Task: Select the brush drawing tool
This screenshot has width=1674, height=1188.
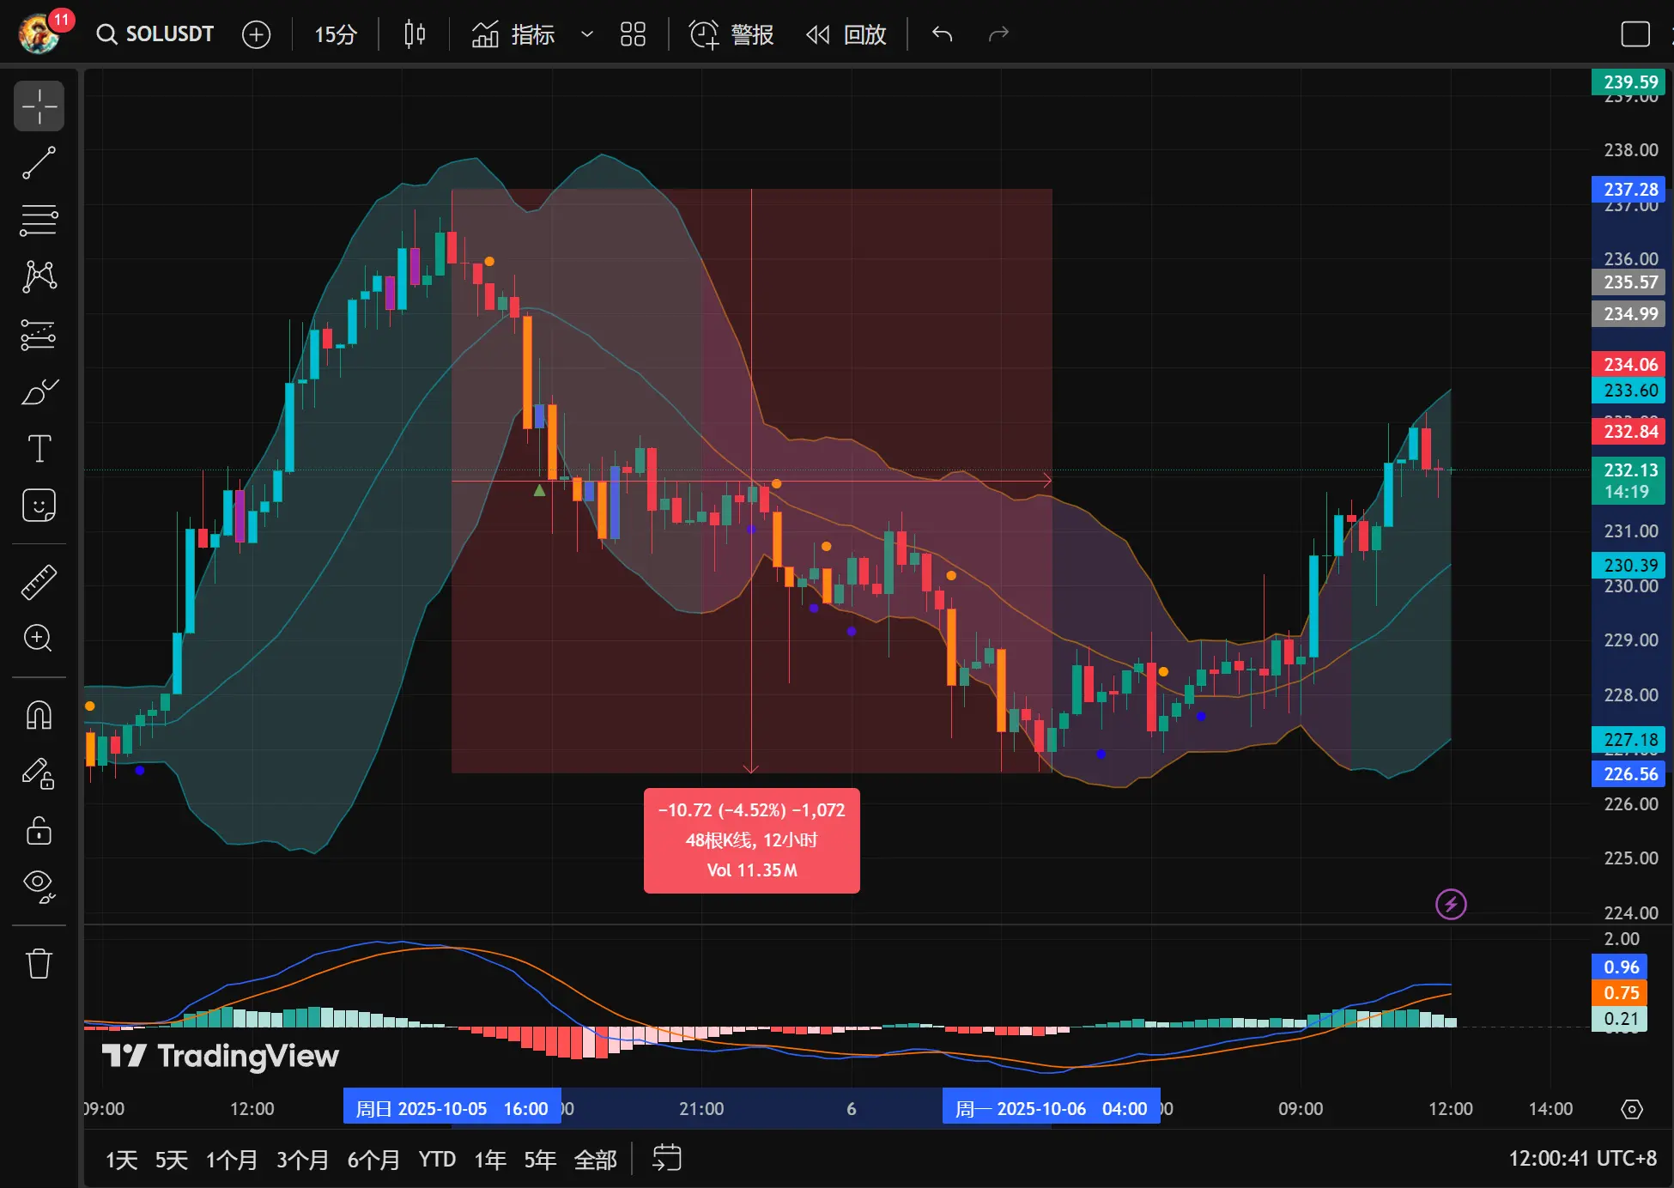Action: pos(39,392)
